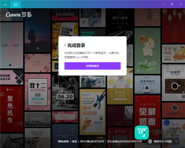Select the 企业介绍 pink diamond template
This screenshot has width=185, height=148.
click(x=12, y=77)
